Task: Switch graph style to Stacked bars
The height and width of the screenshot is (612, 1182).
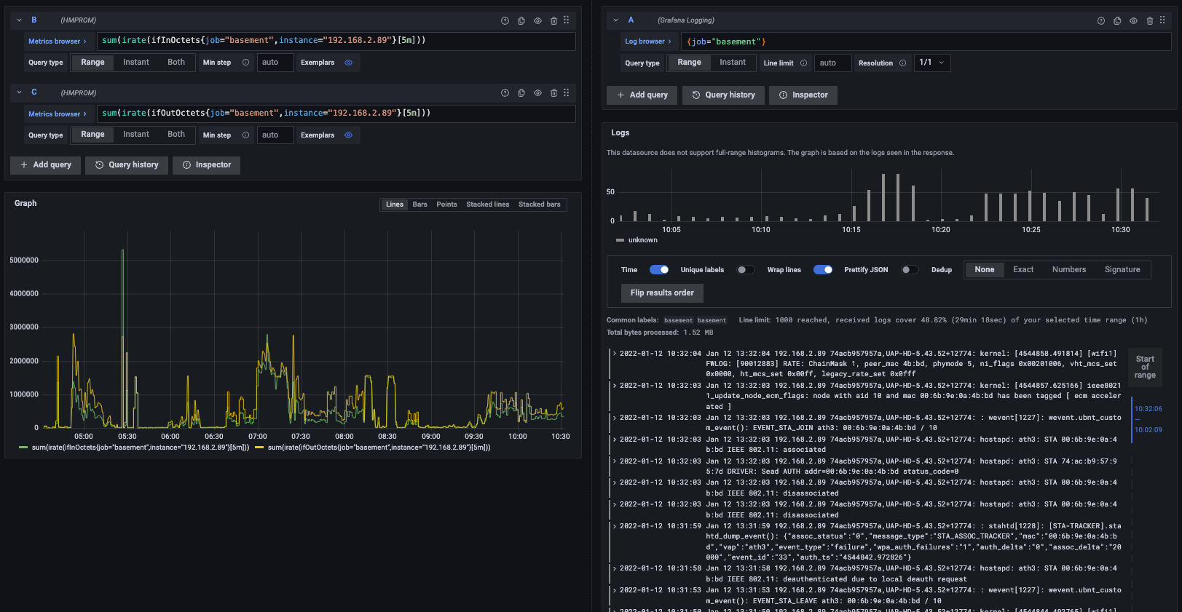Action: click(x=539, y=204)
